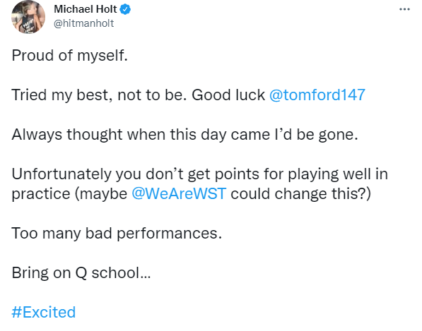Click the "Tried my best, not to be." text
Image resolution: width=422 pixels, height=331 pixels.
pyautogui.click(x=99, y=95)
